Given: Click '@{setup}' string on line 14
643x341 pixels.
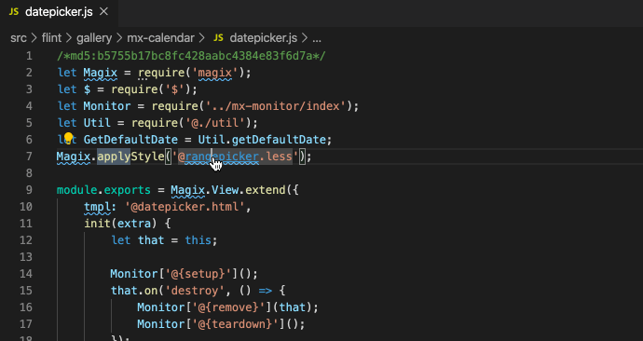Looking at the screenshot, I should (x=198, y=273).
